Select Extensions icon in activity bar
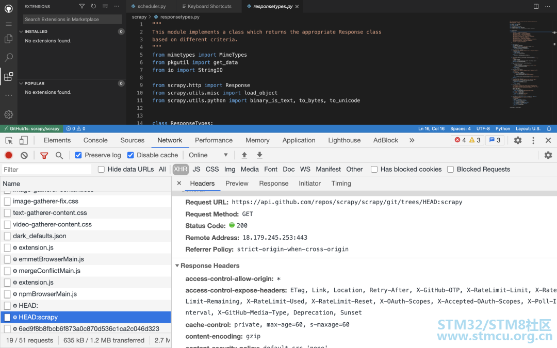 click(9, 76)
